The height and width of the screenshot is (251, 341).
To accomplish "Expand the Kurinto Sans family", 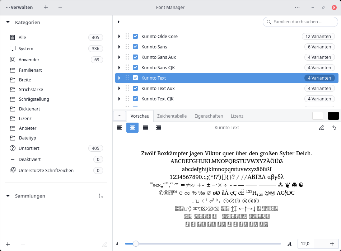I will pyautogui.click(x=119, y=47).
